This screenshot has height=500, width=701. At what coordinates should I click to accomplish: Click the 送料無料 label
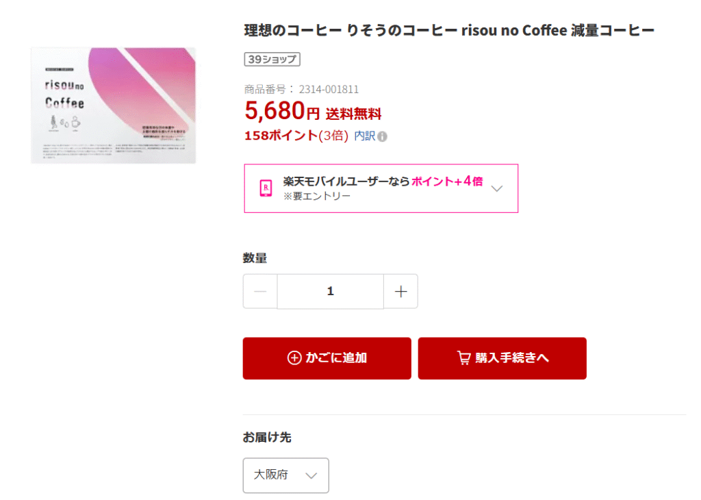353,114
